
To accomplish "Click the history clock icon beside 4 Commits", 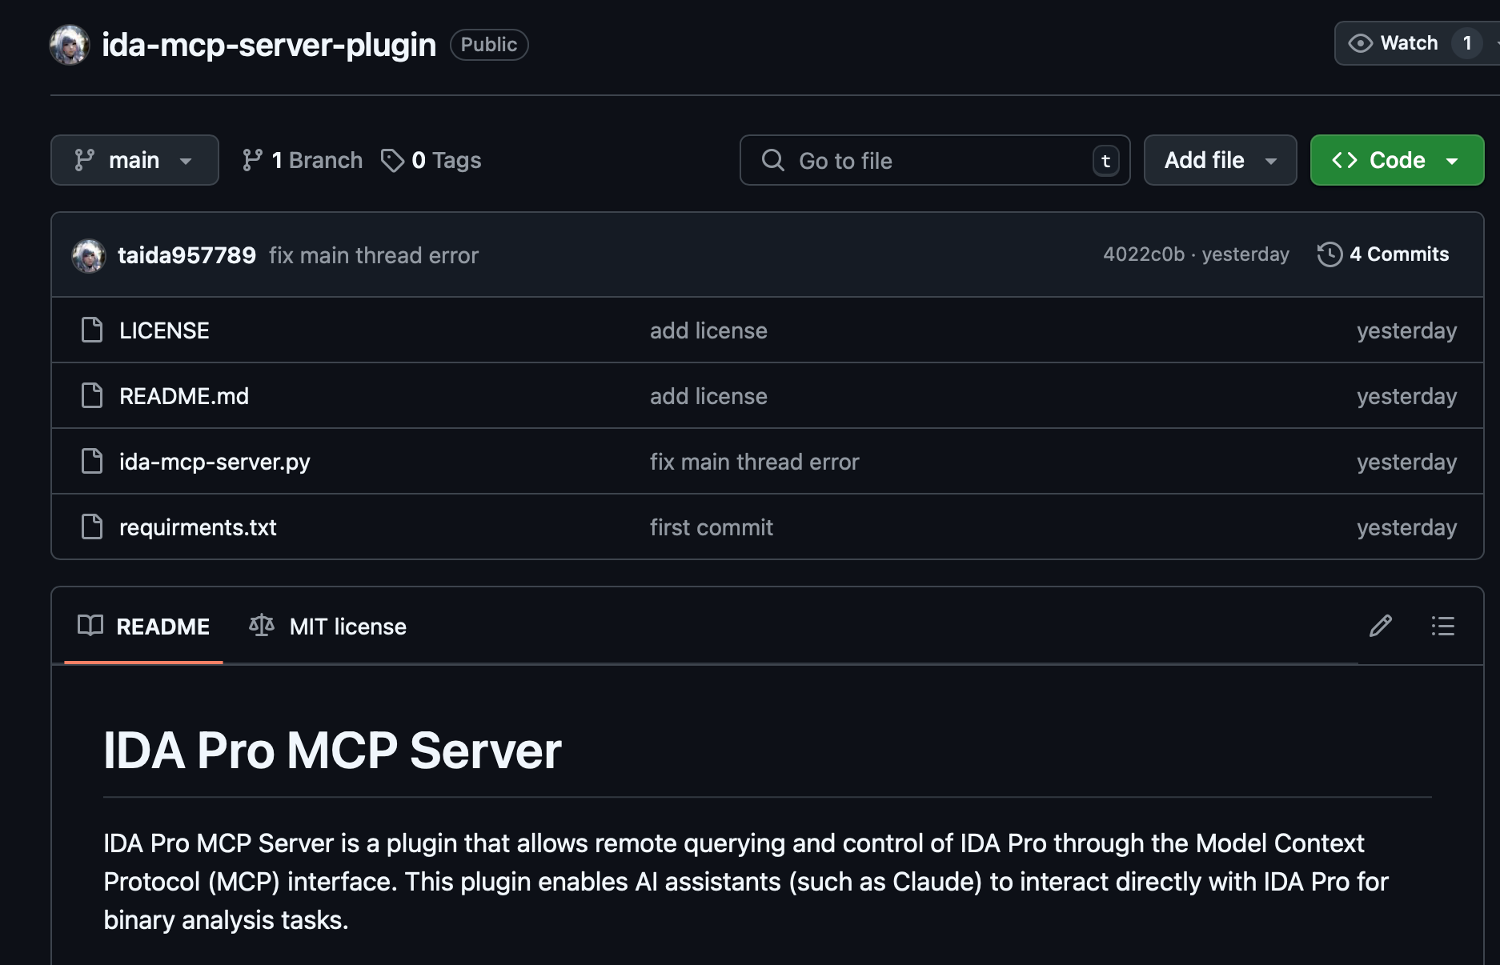I will click(1330, 254).
